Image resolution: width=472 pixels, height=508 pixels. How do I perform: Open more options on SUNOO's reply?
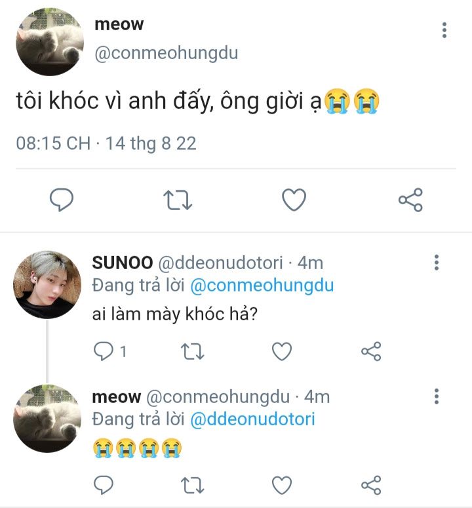(437, 263)
